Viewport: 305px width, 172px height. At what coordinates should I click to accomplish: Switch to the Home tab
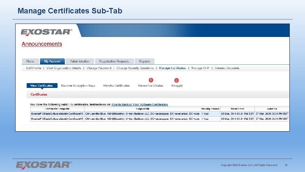(x=30, y=61)
